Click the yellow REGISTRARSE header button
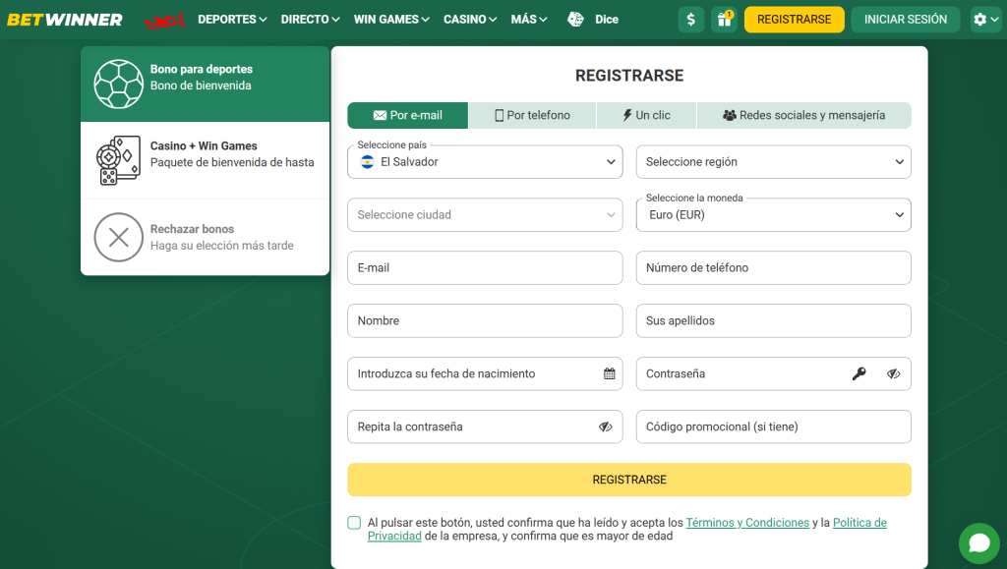The image size is (1007, 569). point(794,20)
